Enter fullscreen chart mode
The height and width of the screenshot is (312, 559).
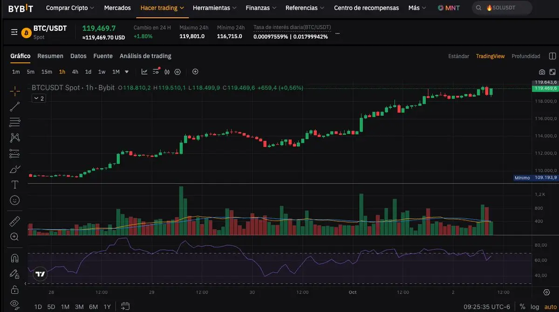click(x=552, y=72)
